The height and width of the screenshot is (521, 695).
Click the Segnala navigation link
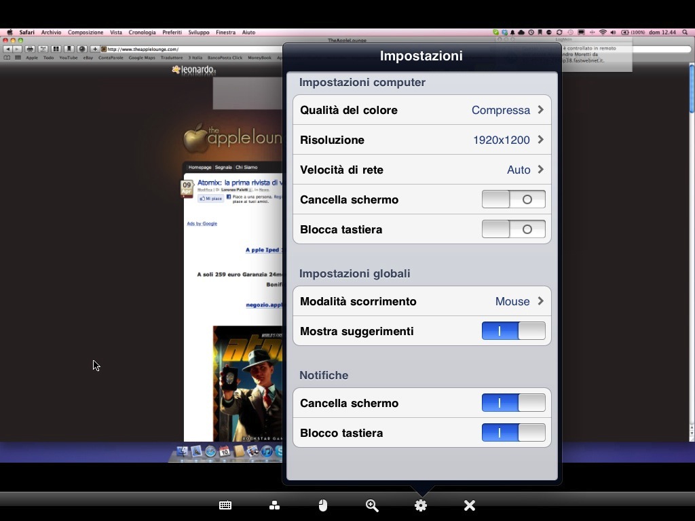coord(223,168)
